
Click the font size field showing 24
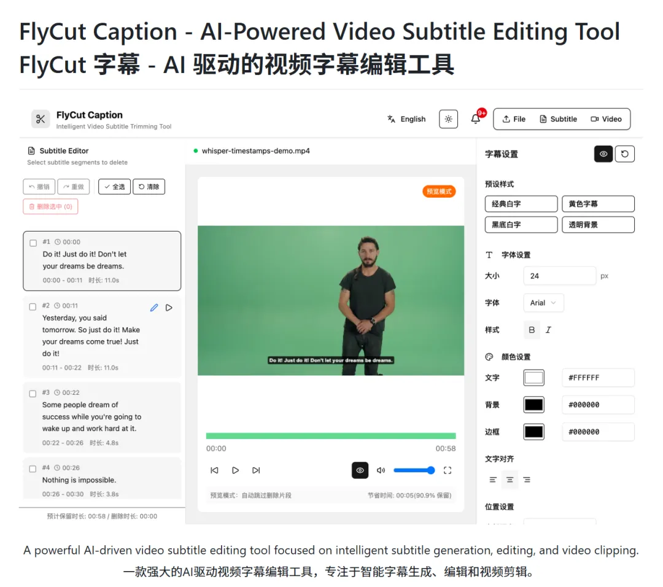pos(559,276)
